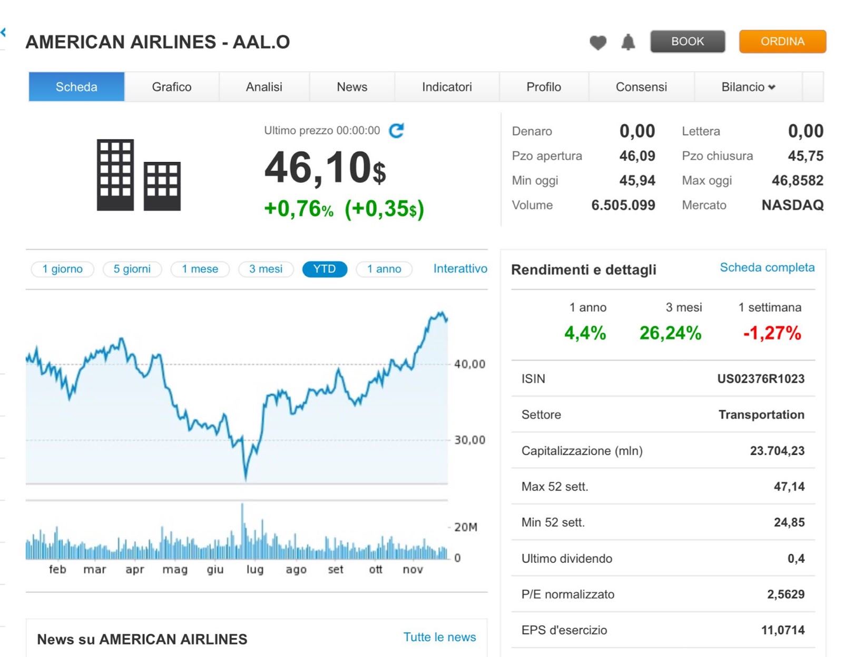This screenshot has width=843, height=657.
Task: Set a price alert with bell icon
Action: click(x=628, y=42)
